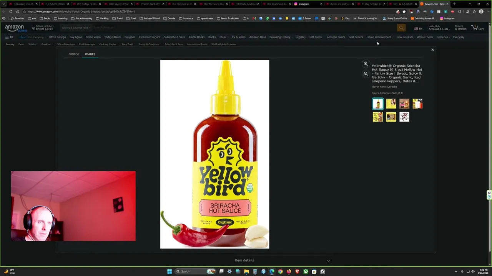Open the Windows Start menu
The image size is (492, 276).
[x=170, y=271]
